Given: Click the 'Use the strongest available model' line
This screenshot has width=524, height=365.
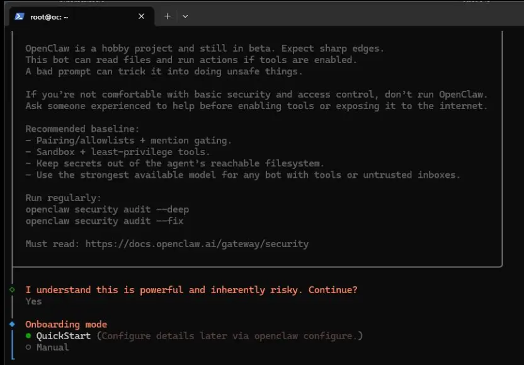Looking at the screenshot, I should point(243,175).
